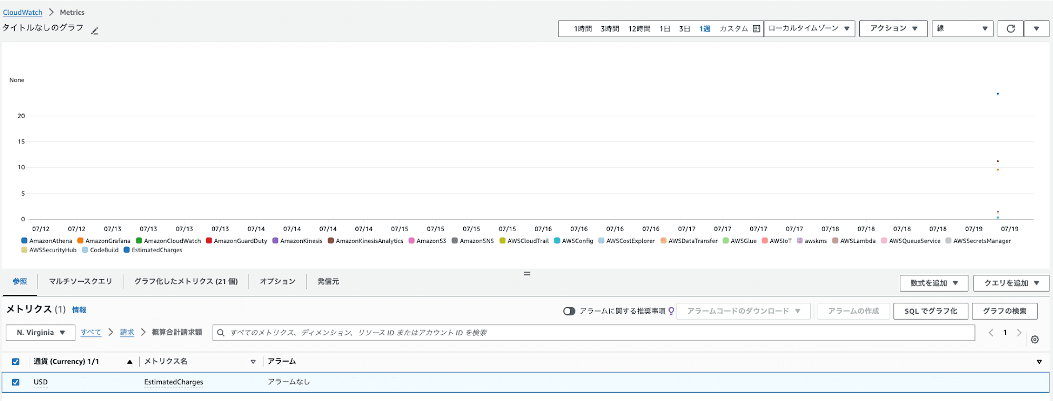The image size is (1053, 401).
Task: Open the オプション tab
Action: tap(277, 282)
